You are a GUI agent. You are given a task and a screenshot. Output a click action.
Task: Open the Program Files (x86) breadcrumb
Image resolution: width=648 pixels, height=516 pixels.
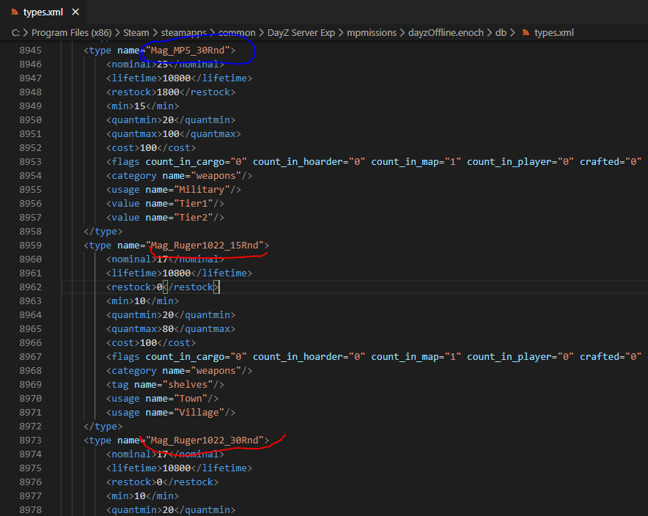(72, 33)
